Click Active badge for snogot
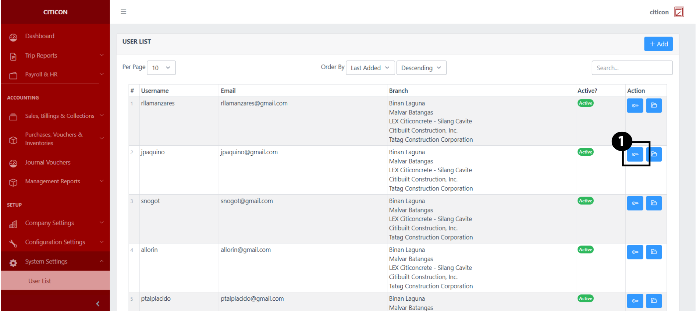Viewport: 696px width, 311px height. pos(586,201)
